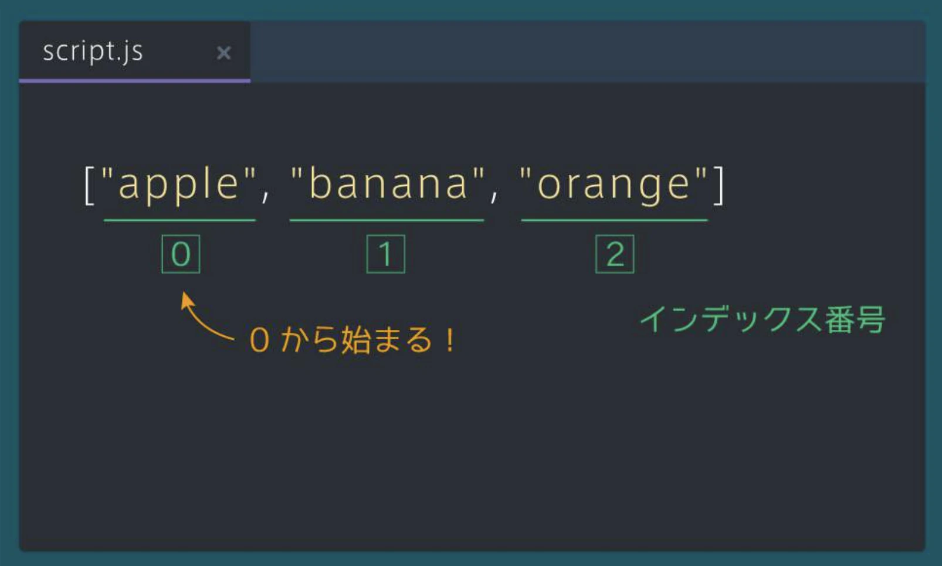Click the boxed index number 2
Viewport: 942px width, 566px height.
click(615, 254)
